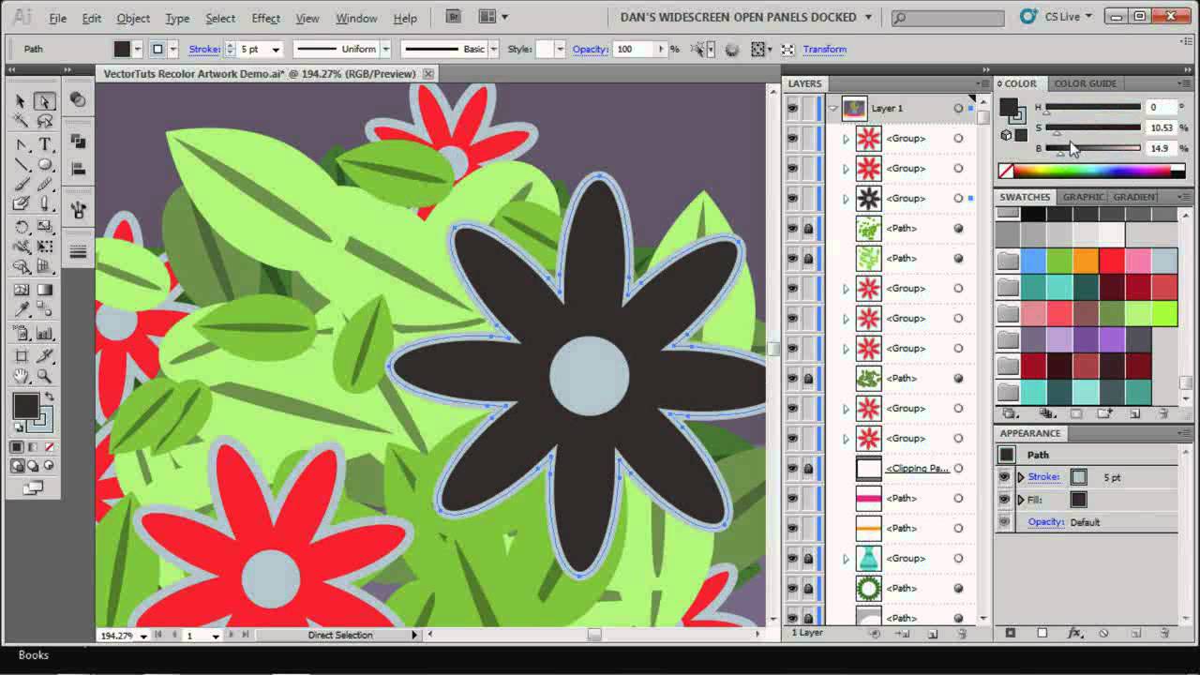Select the Paintbrush tool
The width and height of the screenshot is (1200, 675).
pos(21,185)
